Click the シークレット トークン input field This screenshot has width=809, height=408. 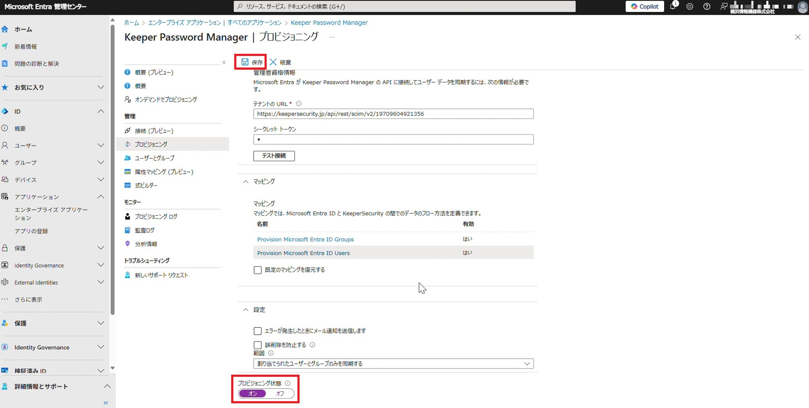pyautogui.click(x=393, y=140)
